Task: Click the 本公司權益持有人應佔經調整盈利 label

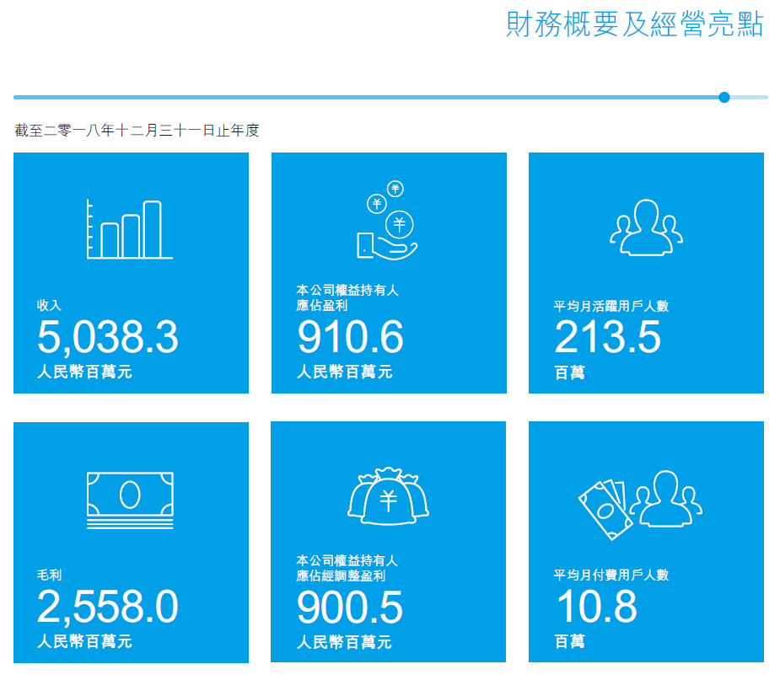Action: (x=347, y=568)
